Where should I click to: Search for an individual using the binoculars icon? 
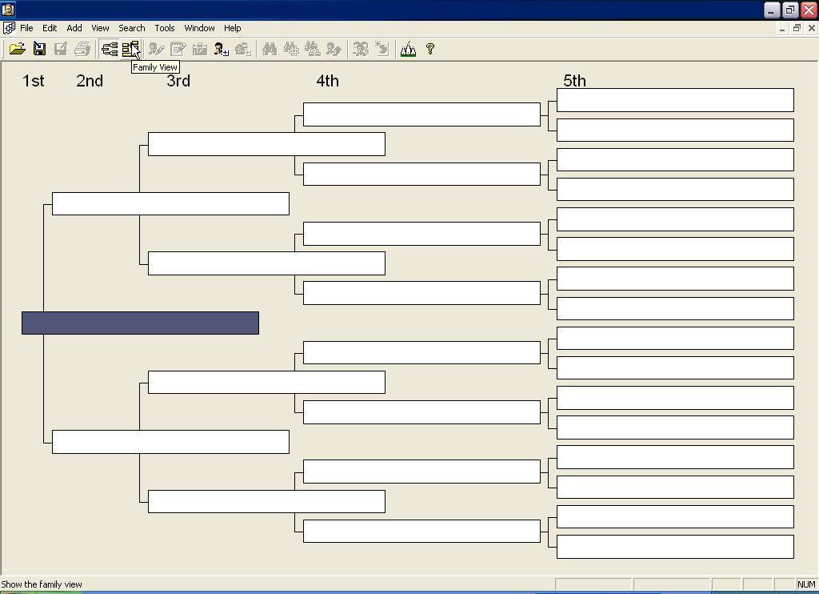[x=270, y=49]
